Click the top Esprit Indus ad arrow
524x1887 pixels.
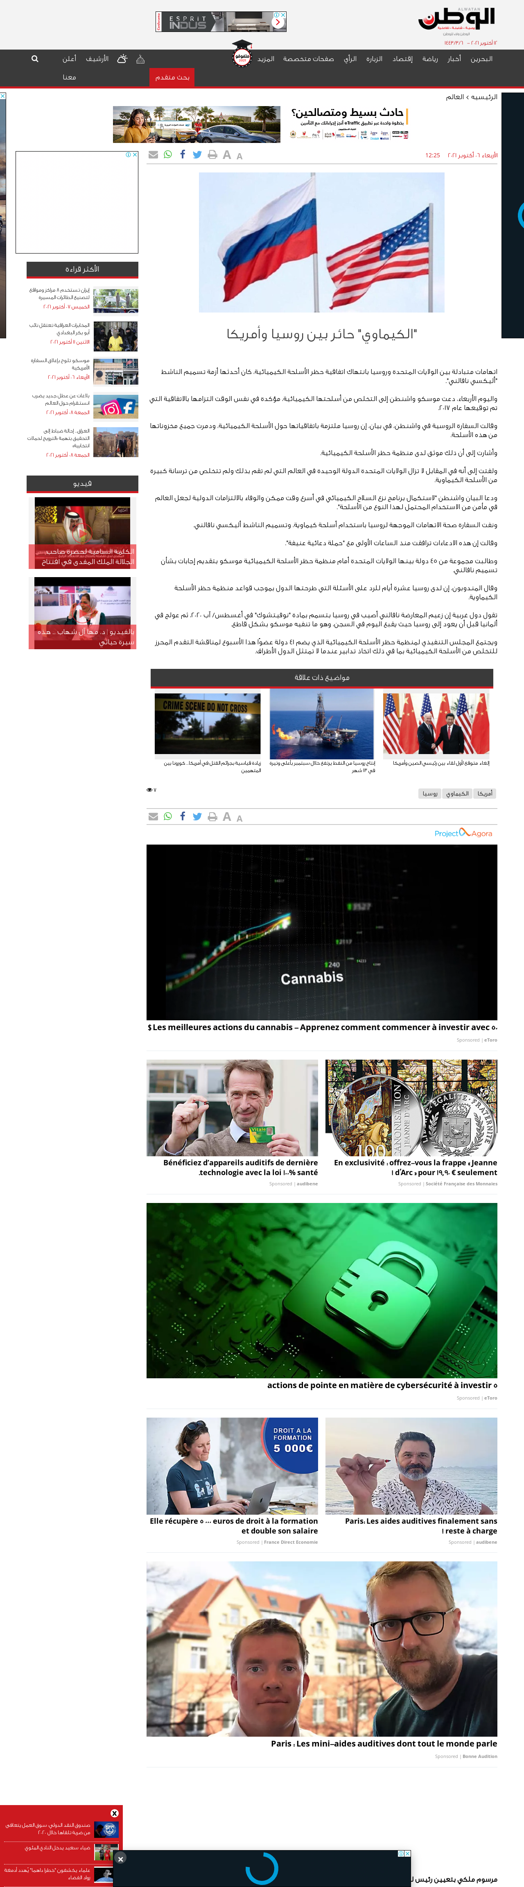point(278,23)
